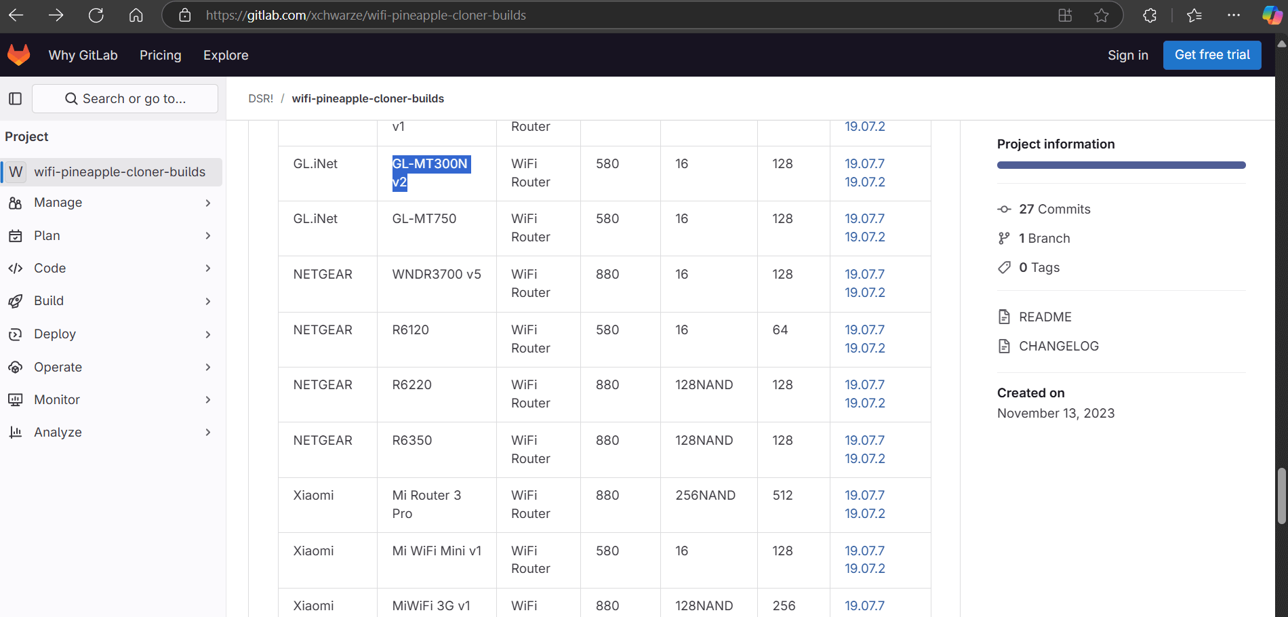The height and width of the screenshot is (617, 1288).
Task: Open the 27 Commits link
Action: tap(1054, 210)
